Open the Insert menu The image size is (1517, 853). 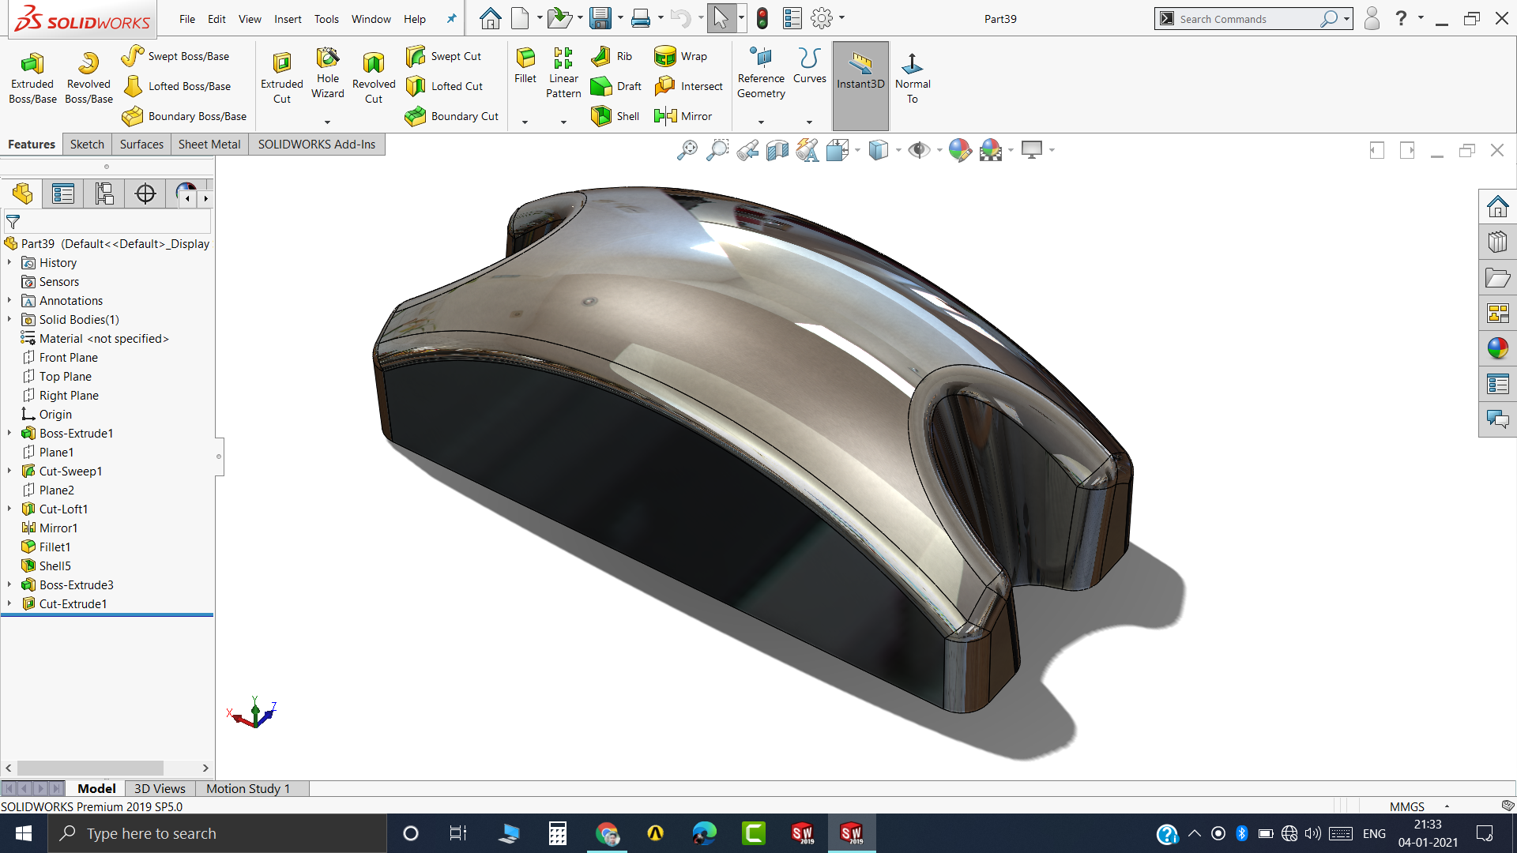[287, 19]
